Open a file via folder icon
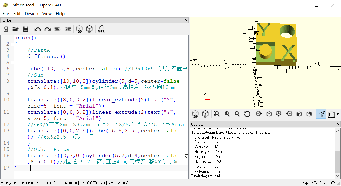Image resolution: width=341 pixels, height=186 pixels. pos(15,29)
